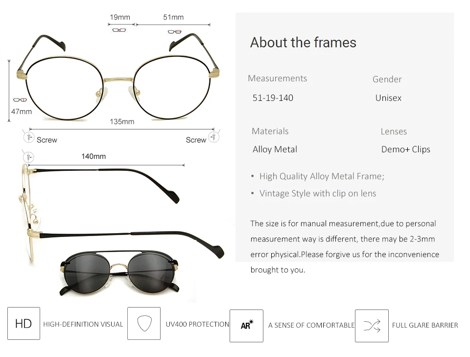470x357 pixels.
Task: Select the front view round frame image
Action: [x=118, y=77]
